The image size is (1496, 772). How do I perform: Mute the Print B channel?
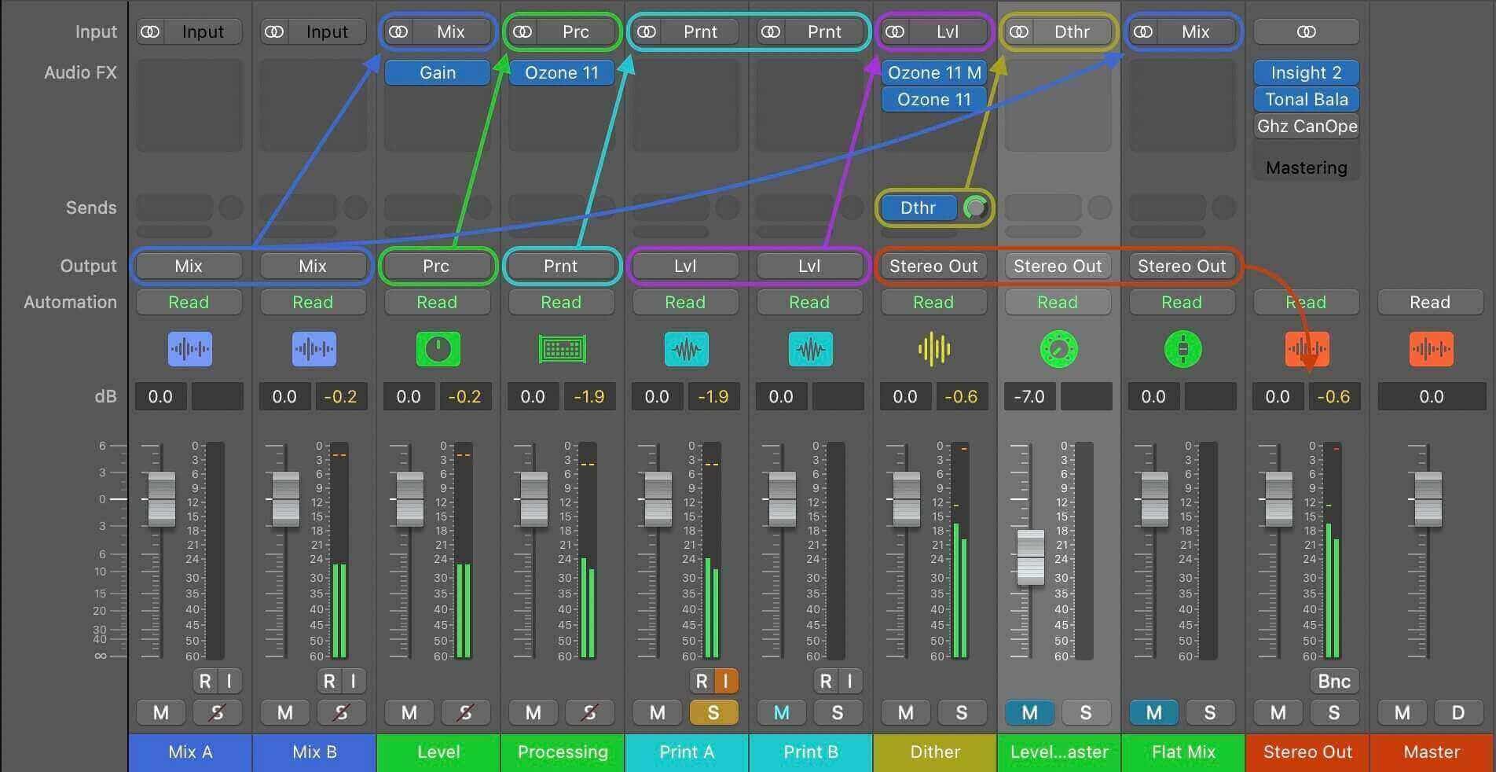tap(782, 713)
